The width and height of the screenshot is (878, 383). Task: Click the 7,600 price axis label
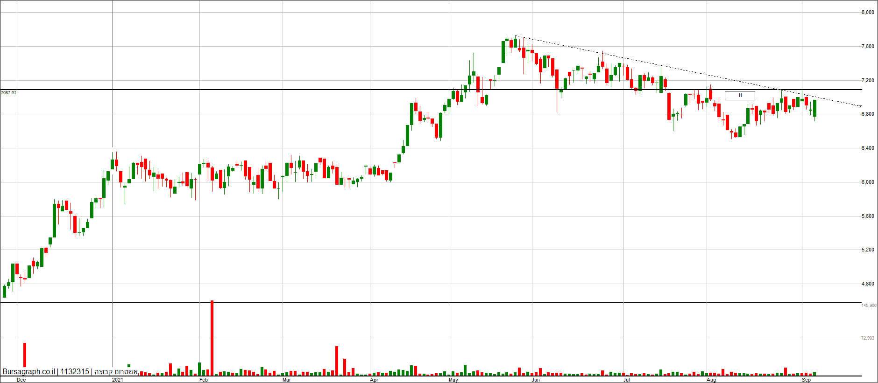click(868, 47)
